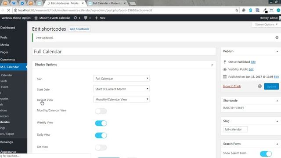Expand the Screen Options panel
281x158 pixels.
[266, 25]
